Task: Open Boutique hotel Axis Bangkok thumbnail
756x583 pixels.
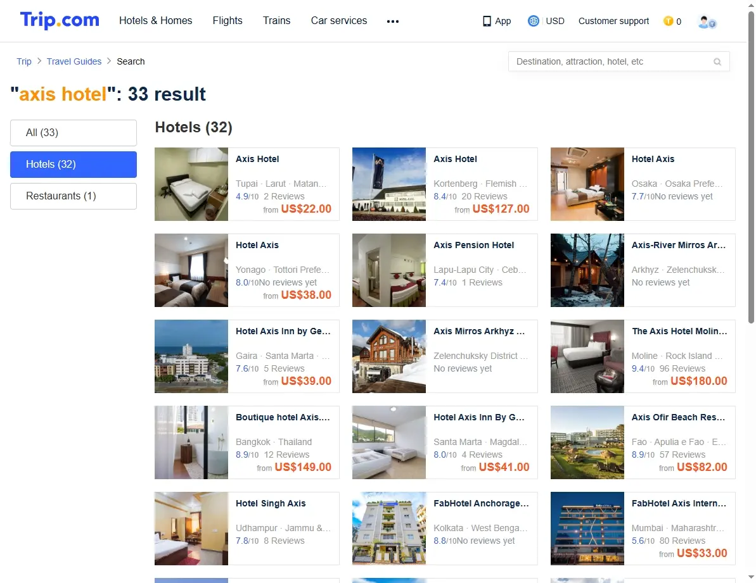Action: tap(191, 443)
